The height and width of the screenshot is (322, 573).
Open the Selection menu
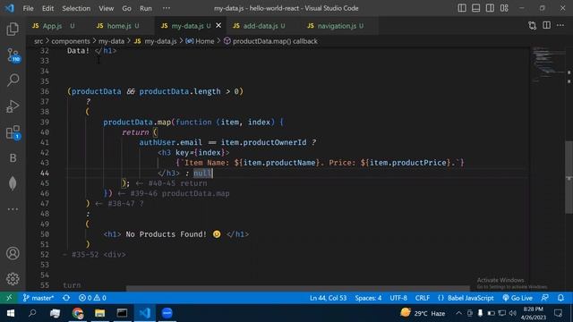click(76, 8)
